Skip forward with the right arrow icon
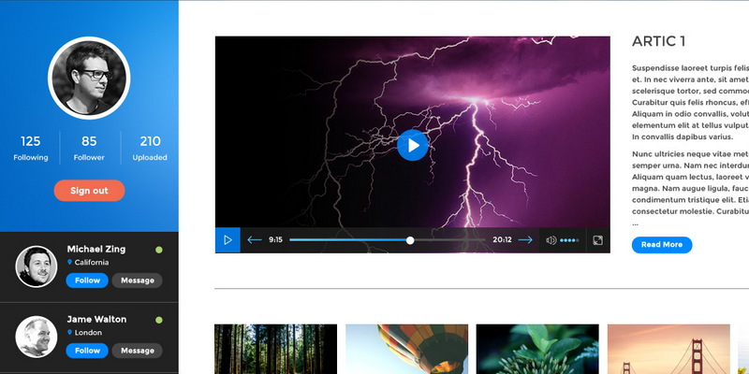 (525, 240)
